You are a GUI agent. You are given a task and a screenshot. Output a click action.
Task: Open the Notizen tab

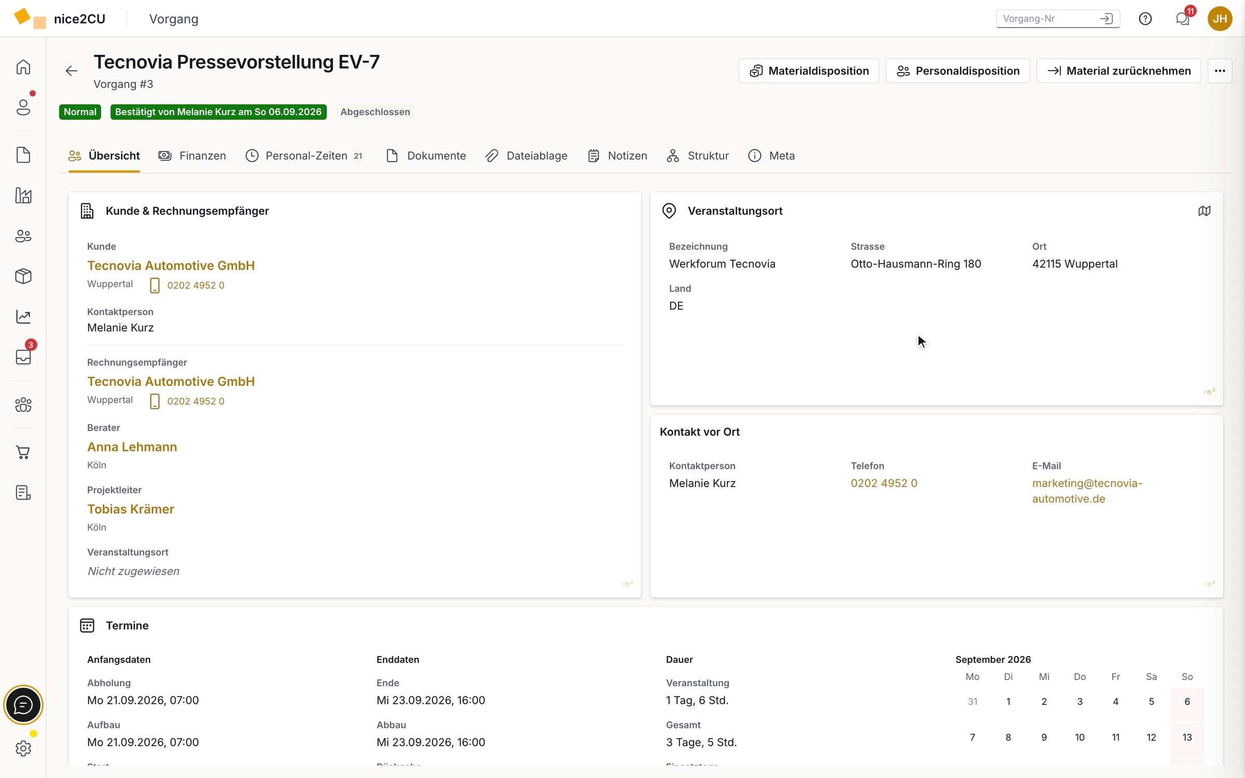click(617, 156)
